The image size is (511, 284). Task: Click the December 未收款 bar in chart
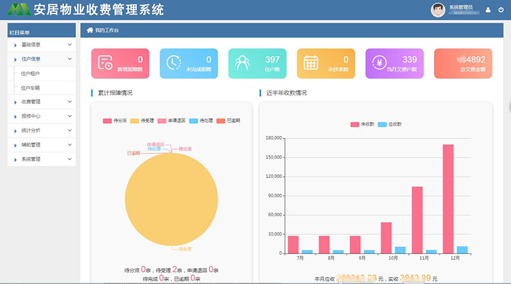448,198
